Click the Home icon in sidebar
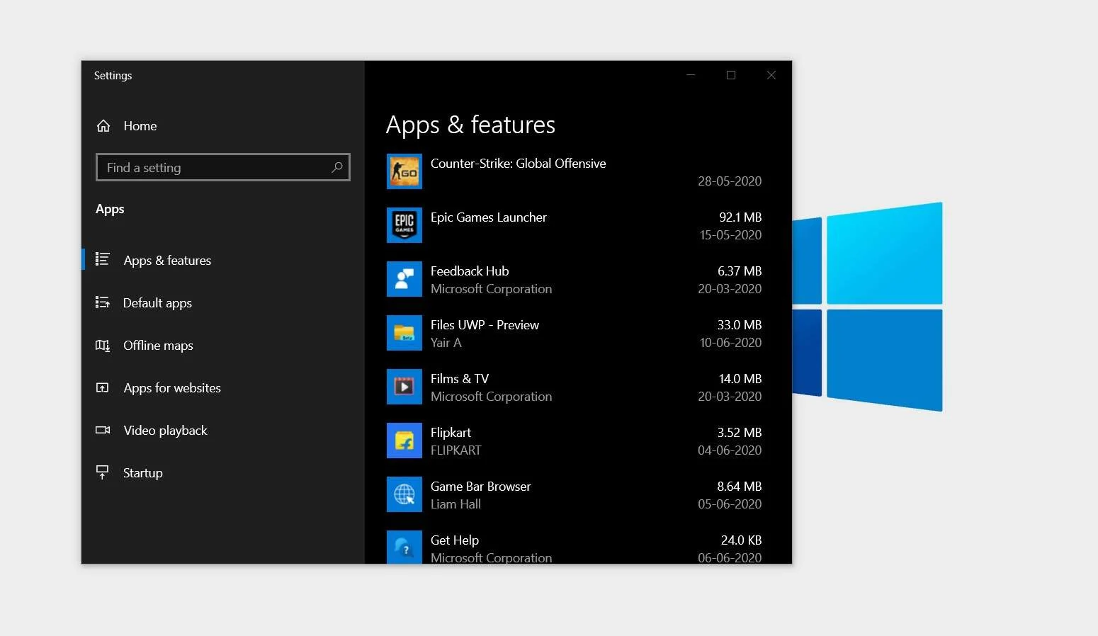Screen dimensions: 1098x636 103,126
